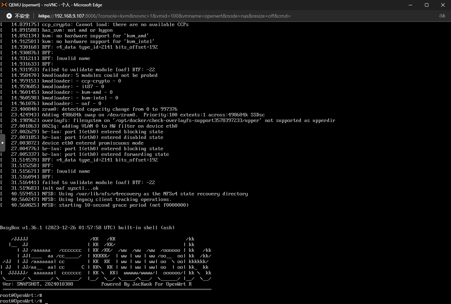This screenshot has height=304, width=451.
Task: Click the 'BusyBox v1.36.1' shell banner line
Action: click(x=87, y=228)
